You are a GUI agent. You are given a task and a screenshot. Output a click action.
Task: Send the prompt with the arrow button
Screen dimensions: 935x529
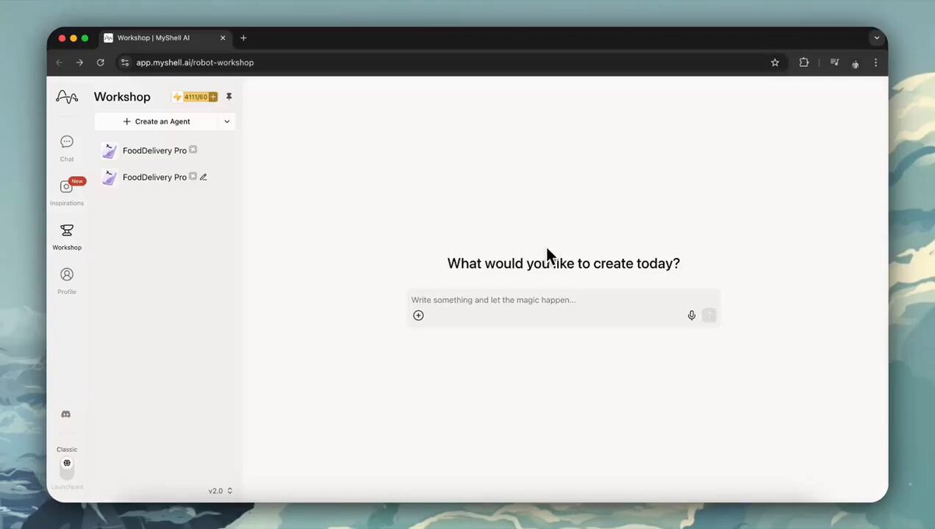709,316
